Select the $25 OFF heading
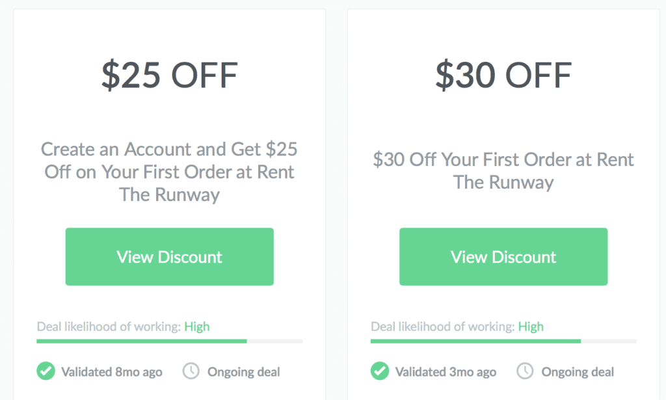This screenshot has width=666, height=400. coord(170,75)
